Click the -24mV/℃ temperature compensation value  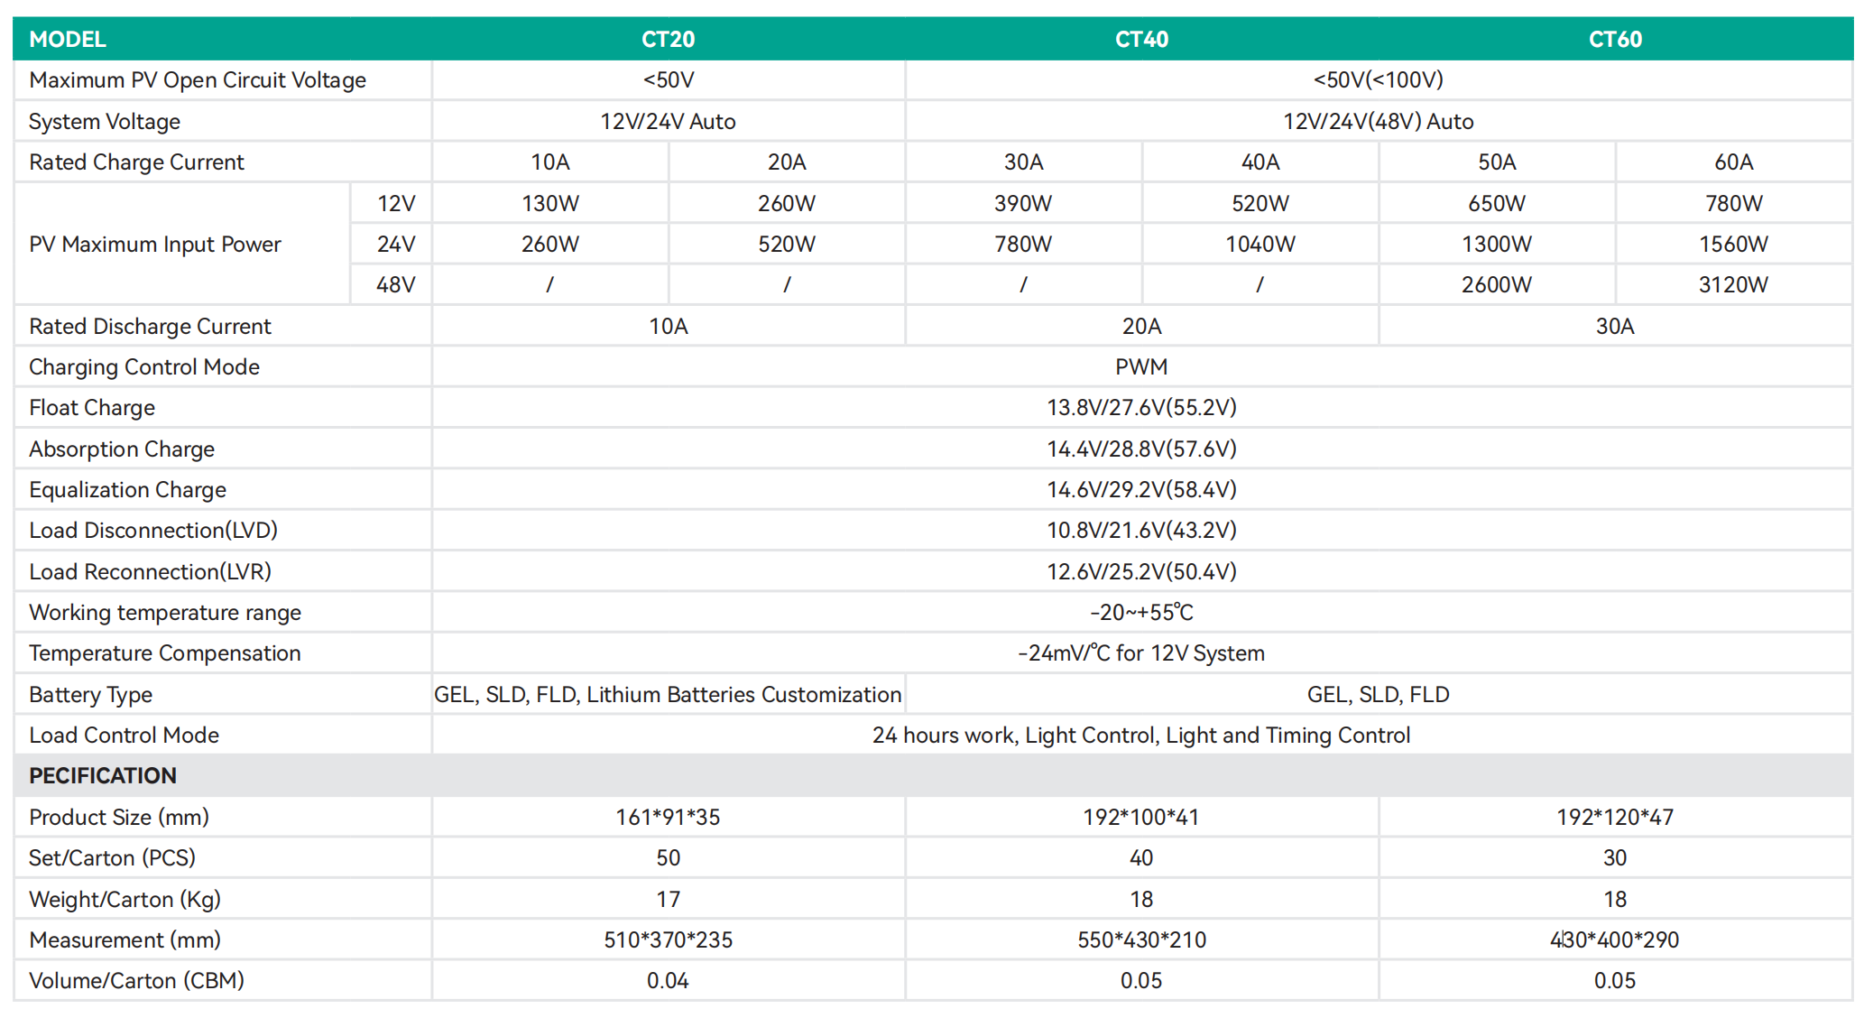[x=1141, y=653]
